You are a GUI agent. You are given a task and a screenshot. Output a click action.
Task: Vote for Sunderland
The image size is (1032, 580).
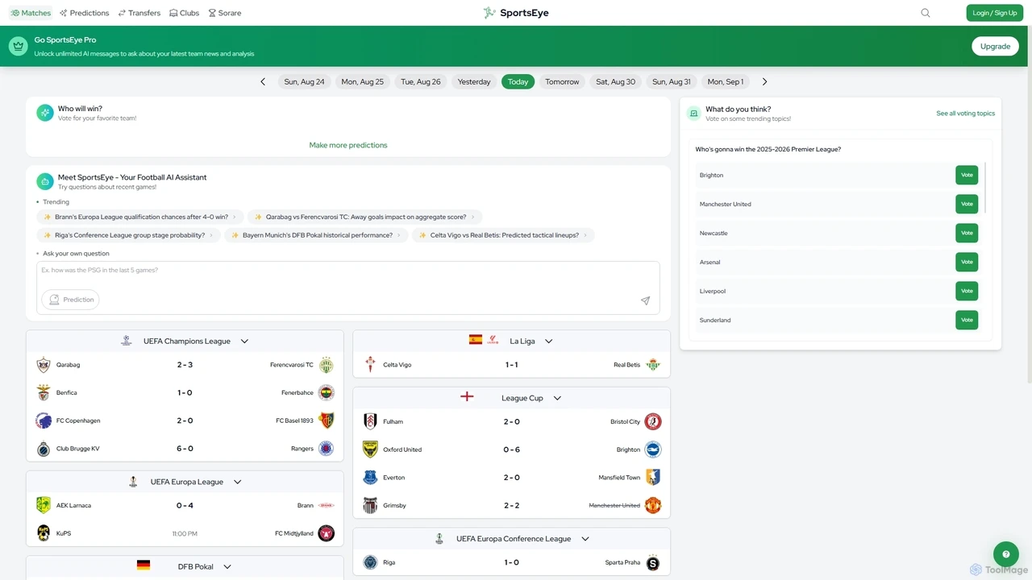[967, 320]
